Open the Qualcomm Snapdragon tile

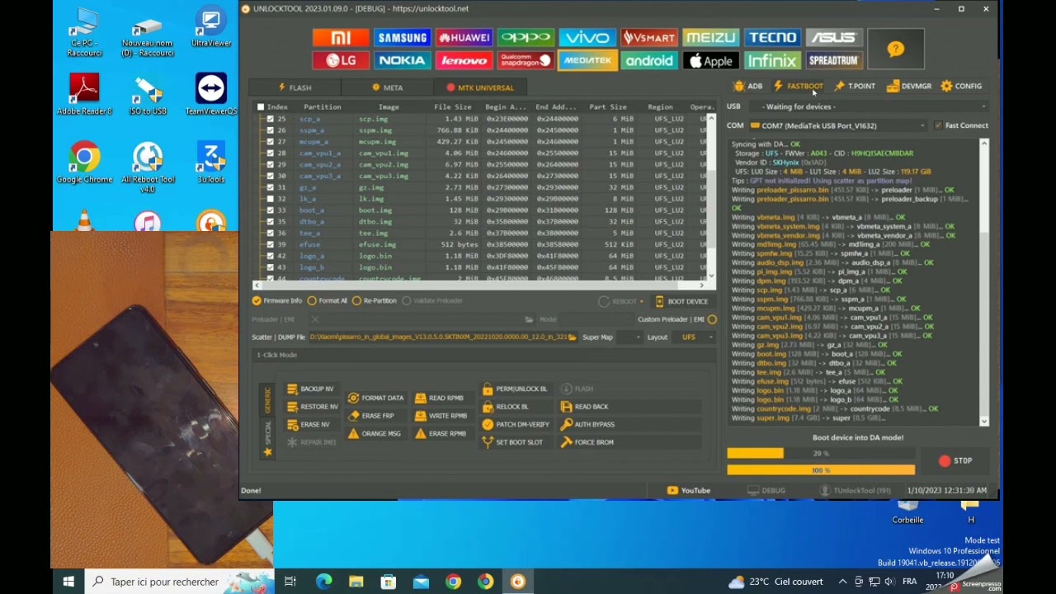pos(526,60)
